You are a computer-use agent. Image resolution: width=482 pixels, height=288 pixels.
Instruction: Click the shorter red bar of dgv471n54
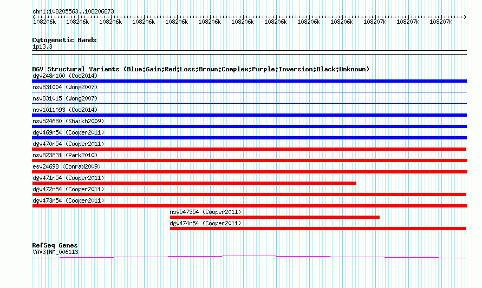click(194, 183)
